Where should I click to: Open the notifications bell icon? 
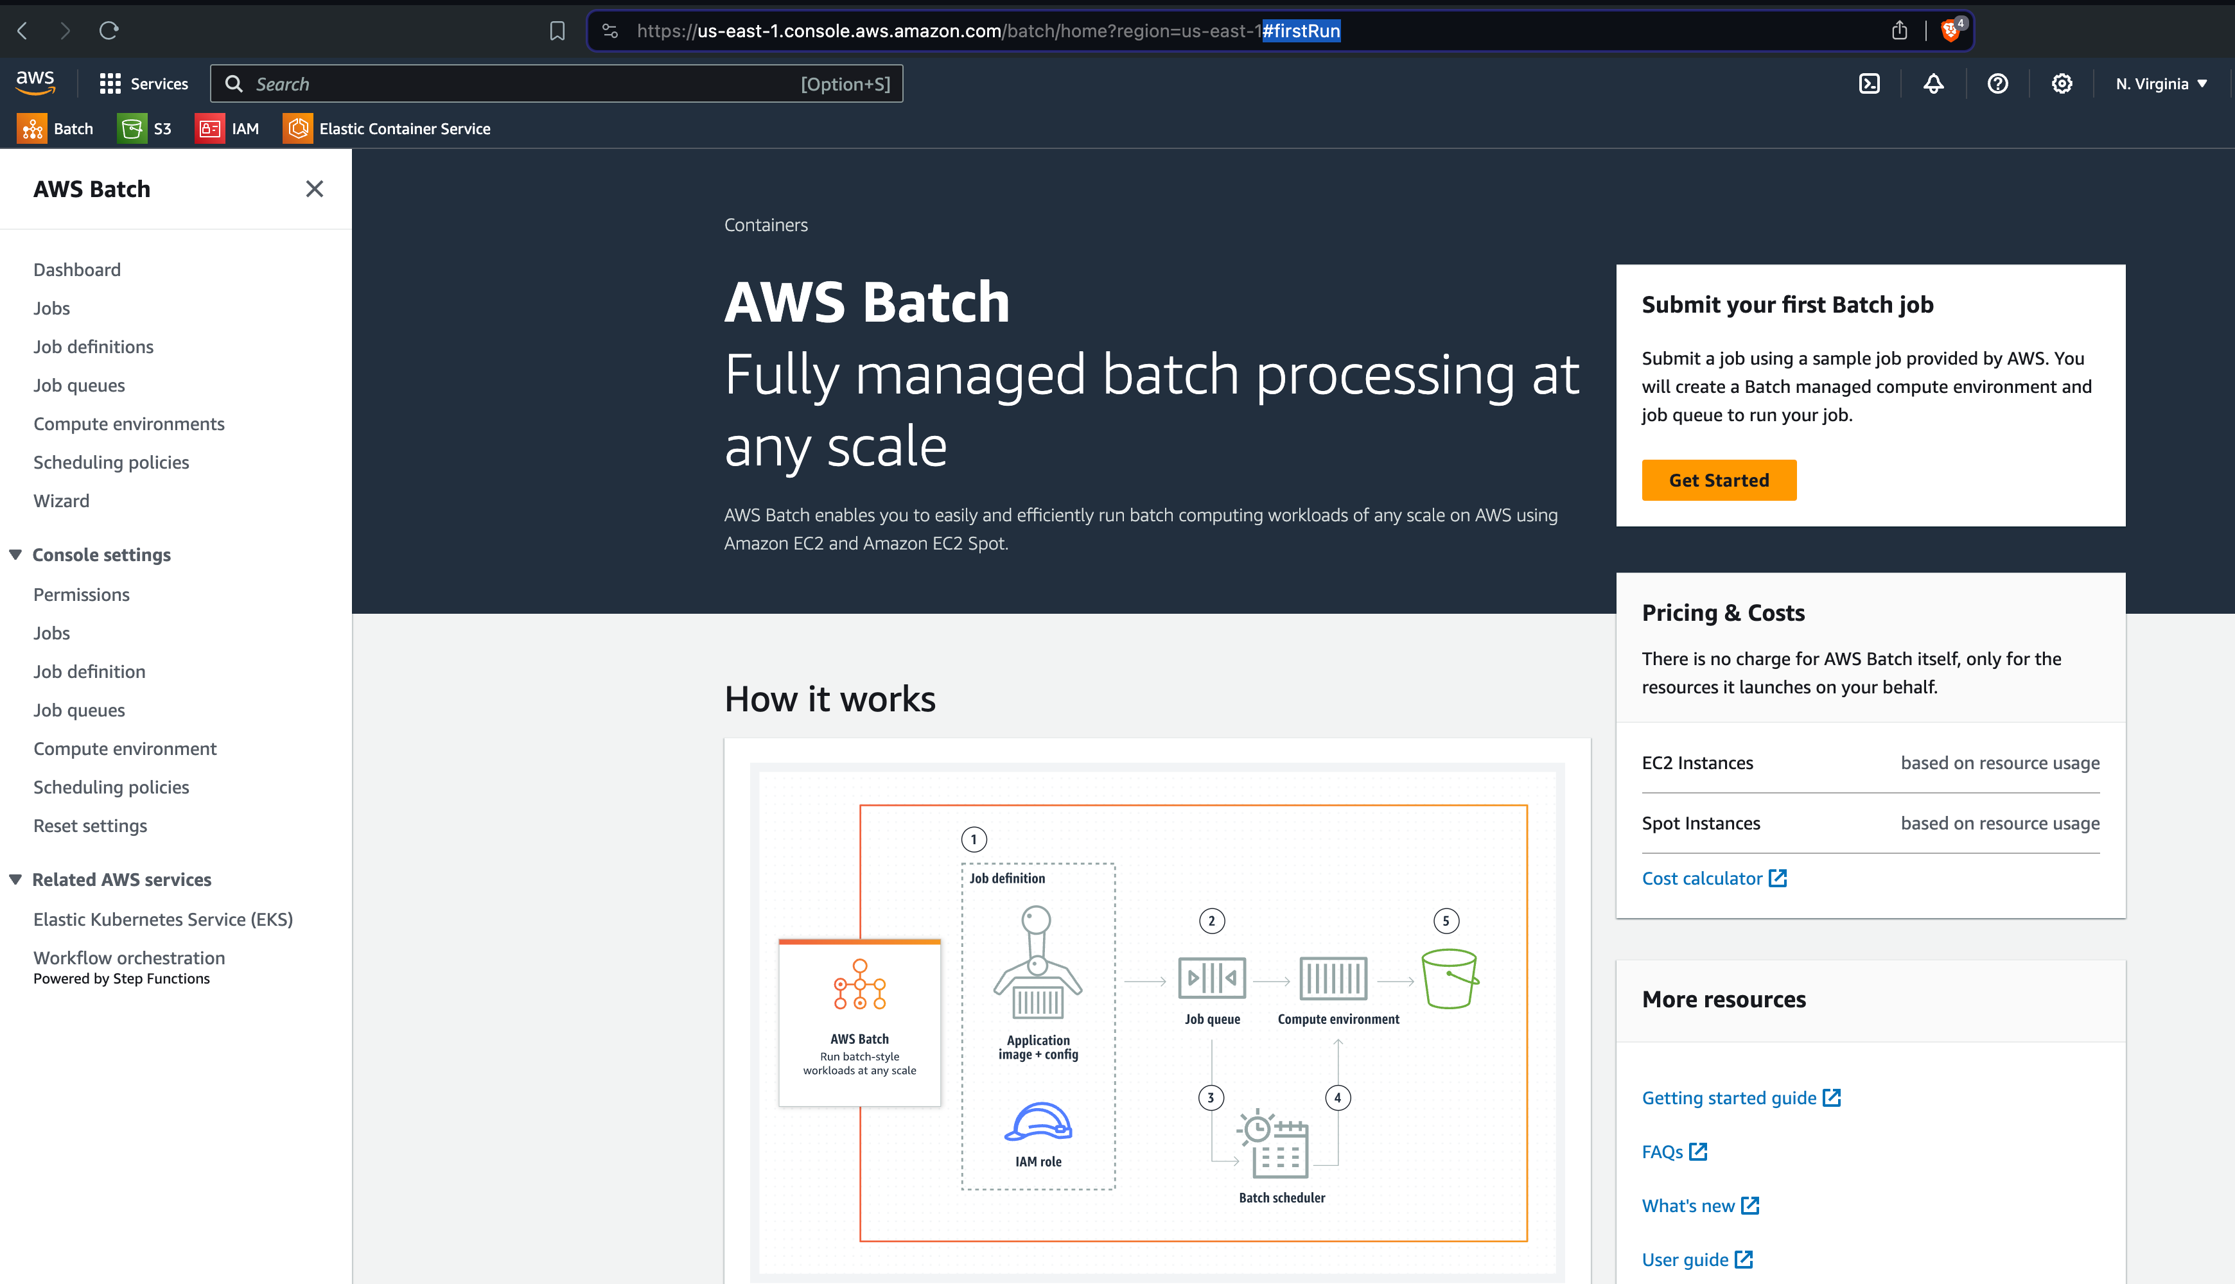pos(1933,83)
